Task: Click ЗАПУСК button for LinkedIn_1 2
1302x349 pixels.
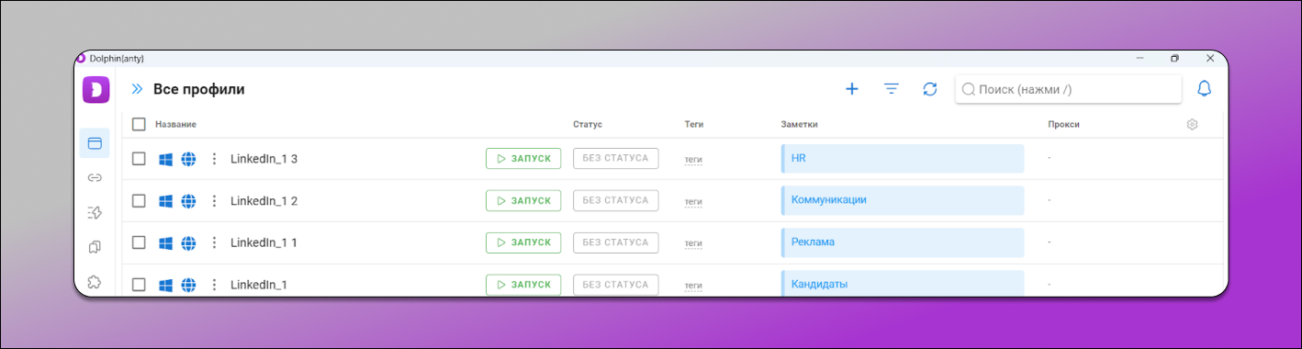Action: 523,200
